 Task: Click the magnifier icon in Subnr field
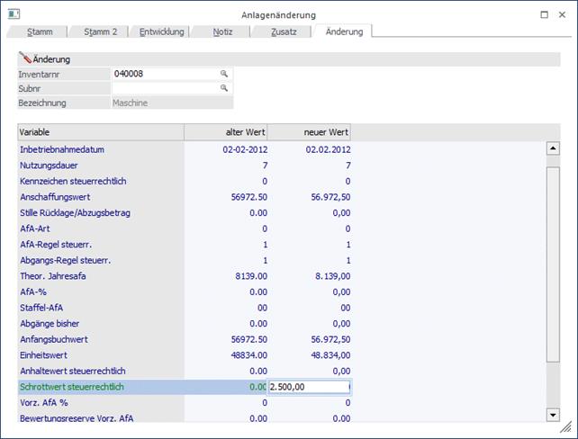tap(224, 88)
